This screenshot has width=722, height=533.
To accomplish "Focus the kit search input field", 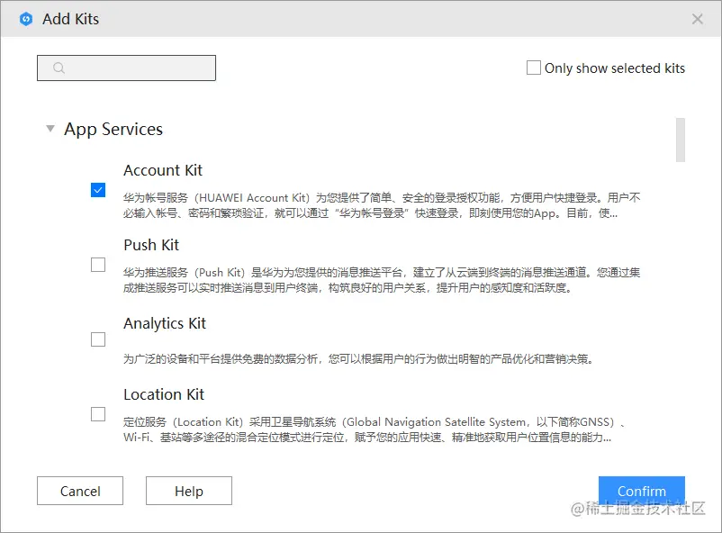I will tap(126, 68).
